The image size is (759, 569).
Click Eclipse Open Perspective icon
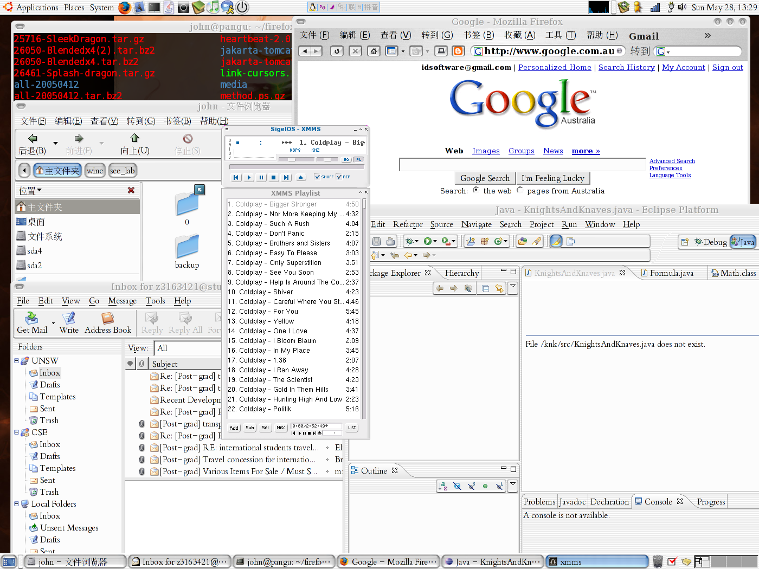click(x=685, y=242)
